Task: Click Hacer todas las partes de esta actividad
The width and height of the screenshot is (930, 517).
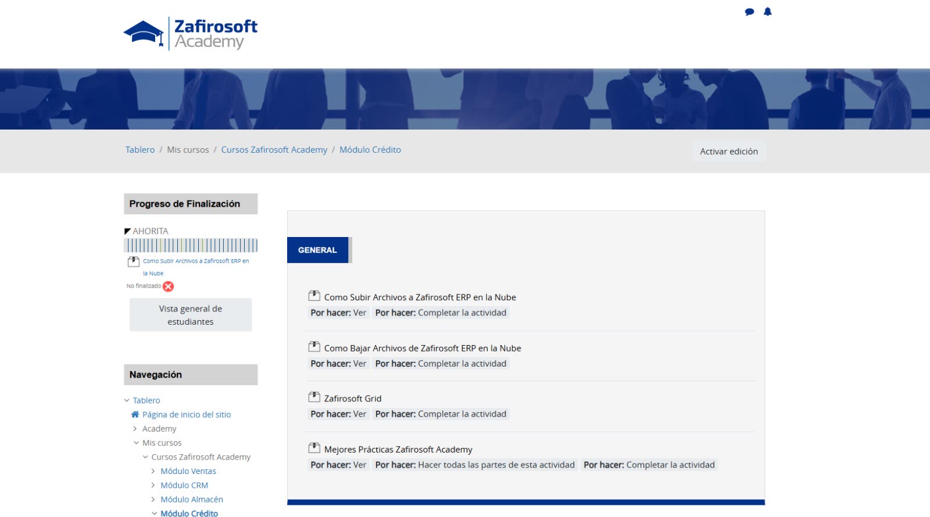Action: (x=475, y=465)
